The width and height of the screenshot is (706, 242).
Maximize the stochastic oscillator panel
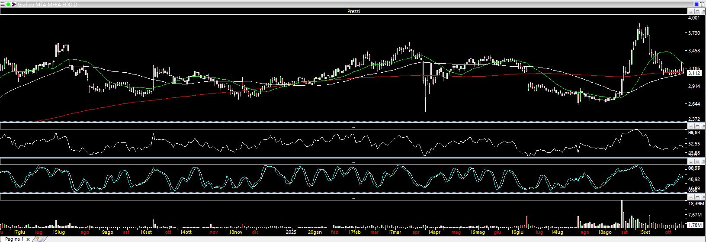click(696, 161)
